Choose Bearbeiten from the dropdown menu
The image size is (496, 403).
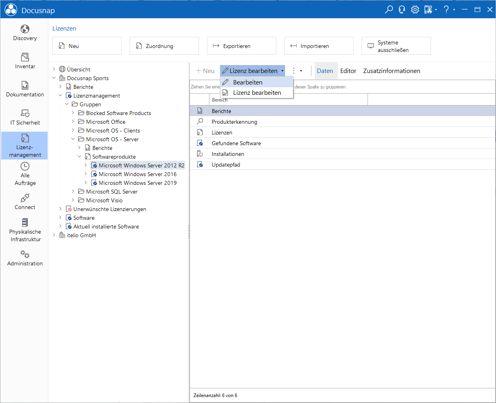coord(257,82)
